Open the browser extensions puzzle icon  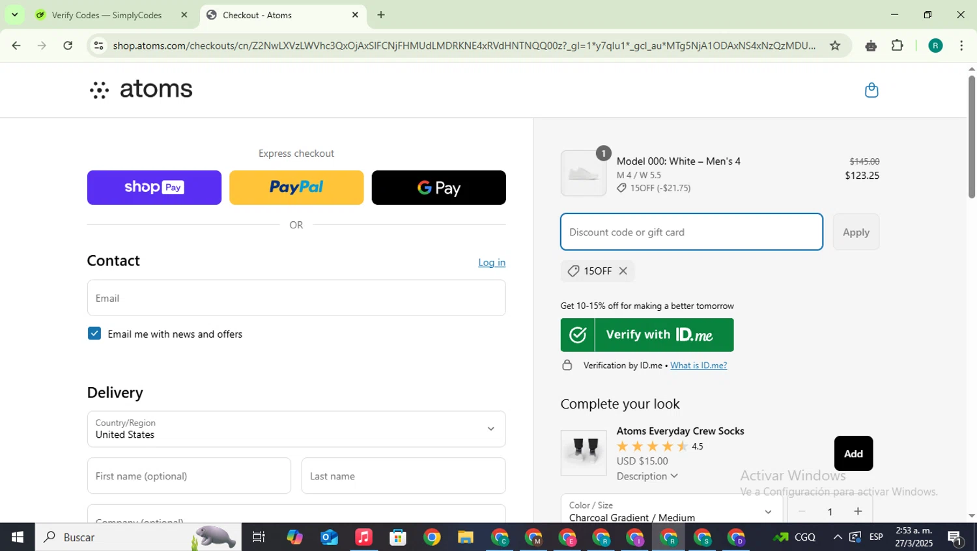coord(898,46)
